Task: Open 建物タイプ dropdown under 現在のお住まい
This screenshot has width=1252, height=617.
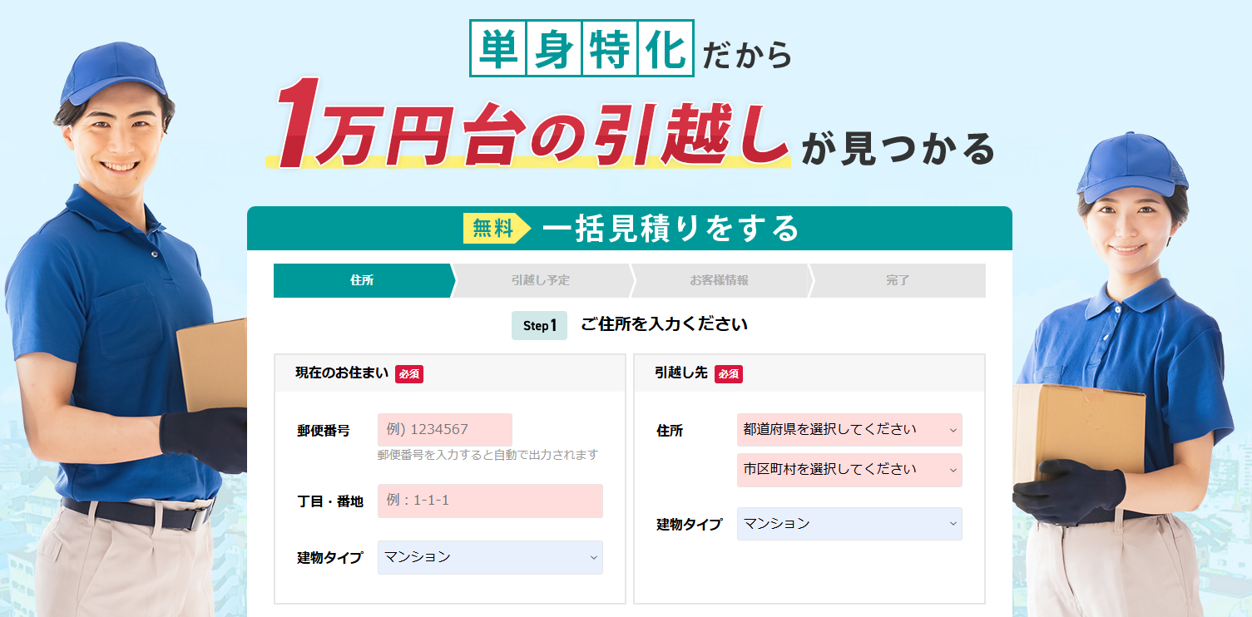Action: (x=490, y=557)
